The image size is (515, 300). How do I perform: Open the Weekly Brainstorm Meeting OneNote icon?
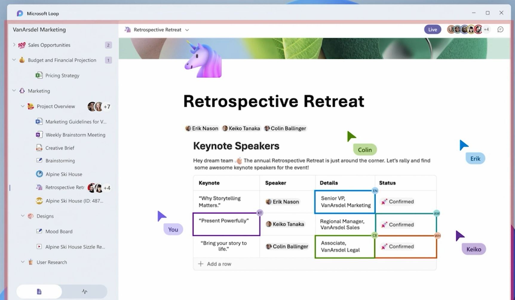[39, 135]
